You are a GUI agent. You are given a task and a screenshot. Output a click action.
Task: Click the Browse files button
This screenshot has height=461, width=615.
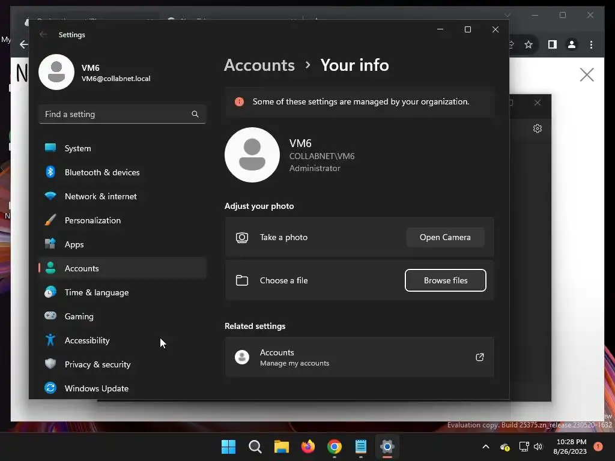tap(446, 280)
